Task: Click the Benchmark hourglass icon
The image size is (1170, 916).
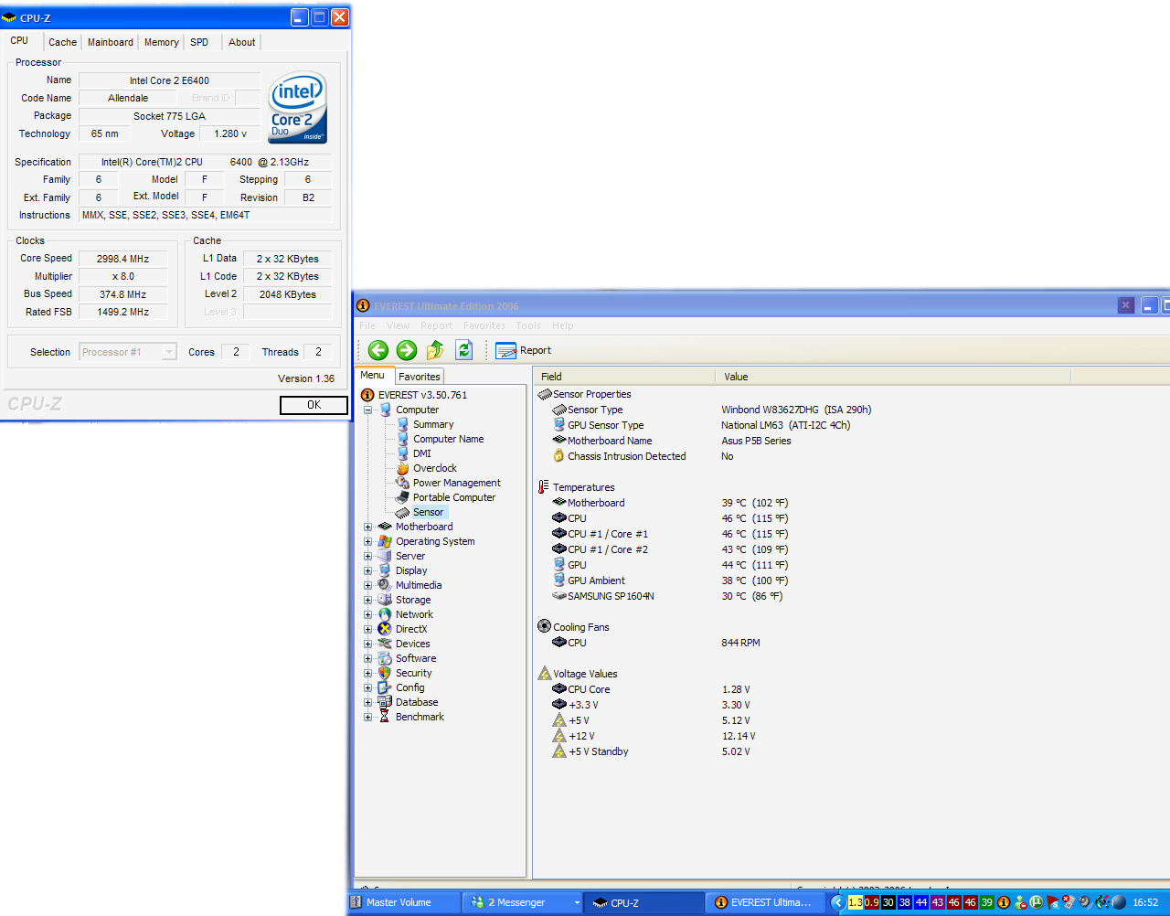Action: pos(385,717)
